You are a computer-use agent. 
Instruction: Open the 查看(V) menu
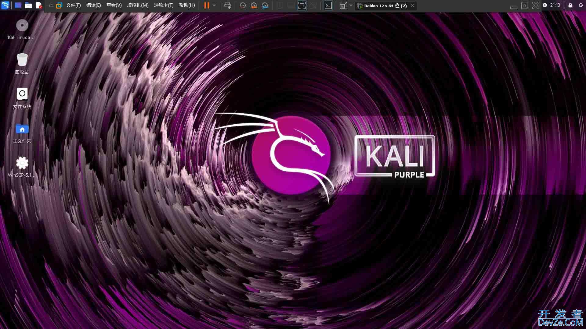coord(114,5)
